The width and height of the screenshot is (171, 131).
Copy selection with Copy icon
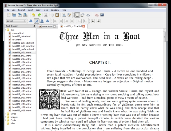[x=51, y=15]
